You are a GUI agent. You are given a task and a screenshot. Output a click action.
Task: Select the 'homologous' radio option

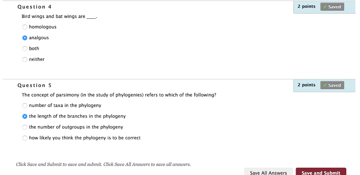[x=25, y=27]
